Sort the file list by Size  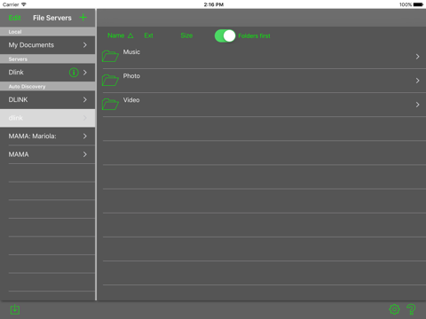tap(186, 35)
